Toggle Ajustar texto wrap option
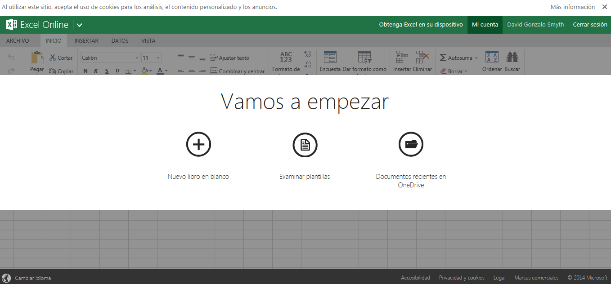This screenshot has height=284, width=611. [x=230, y=58]
